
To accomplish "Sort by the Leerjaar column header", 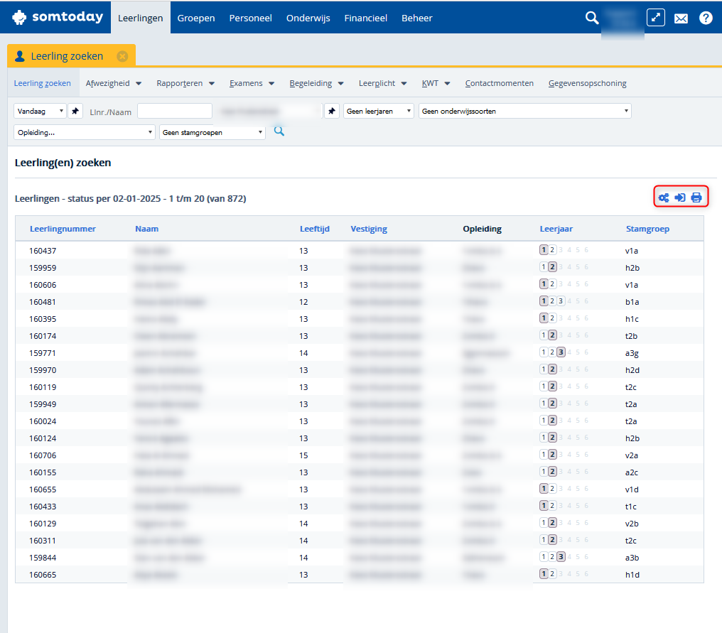I will click(x=556, y=229).
